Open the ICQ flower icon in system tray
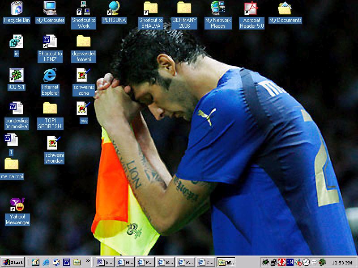The image size is (358, 268). [x=322, y=262]
